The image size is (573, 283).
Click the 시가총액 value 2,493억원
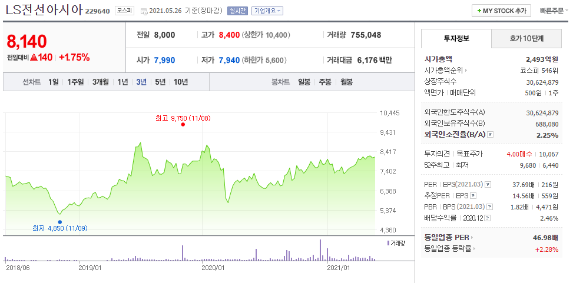click(542, 59)
